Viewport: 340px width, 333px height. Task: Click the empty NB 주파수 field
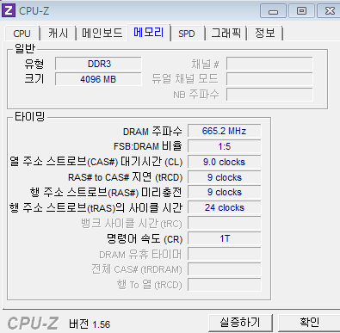pyautogui.click(x=269, y=95)
